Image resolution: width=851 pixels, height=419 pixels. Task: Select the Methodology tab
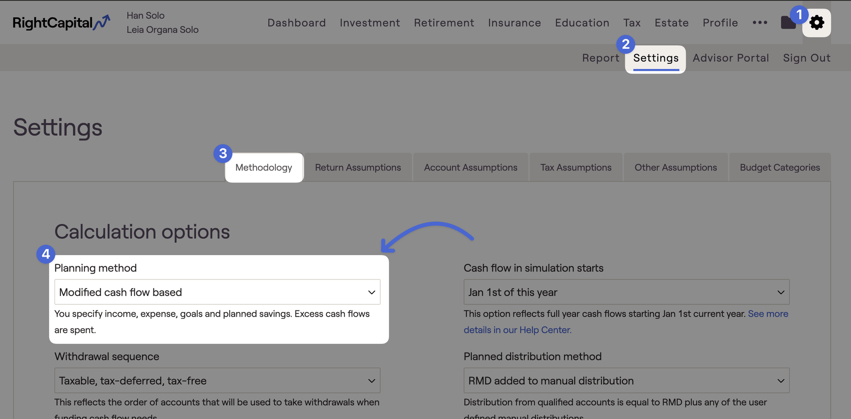[264, 167]
